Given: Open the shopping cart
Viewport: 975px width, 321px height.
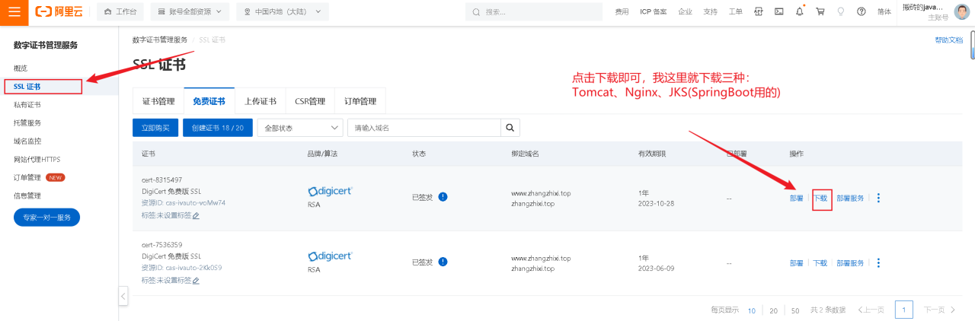Looking at the screenshot, I should pos(820,11).
